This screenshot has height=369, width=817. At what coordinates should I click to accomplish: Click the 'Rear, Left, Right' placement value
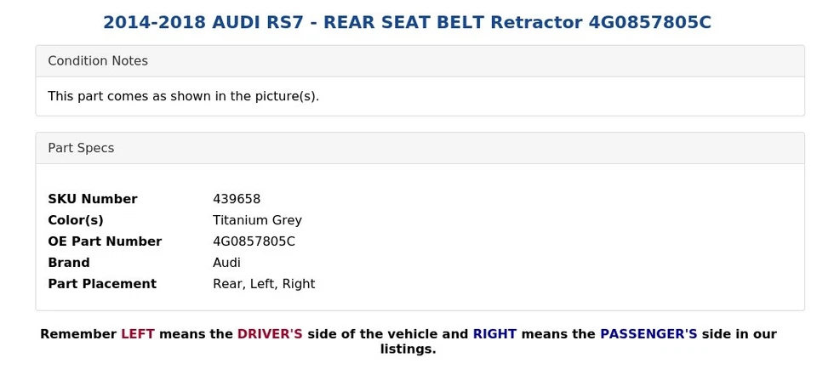tap(264, 284)
